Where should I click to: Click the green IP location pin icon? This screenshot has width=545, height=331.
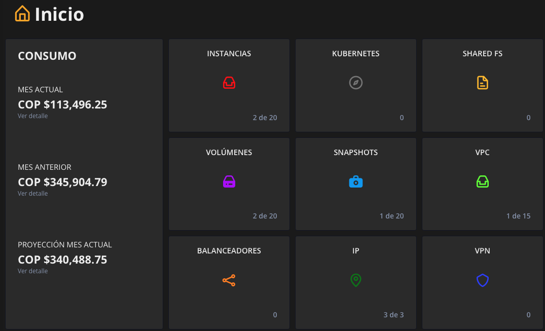(x=355, y=280)
